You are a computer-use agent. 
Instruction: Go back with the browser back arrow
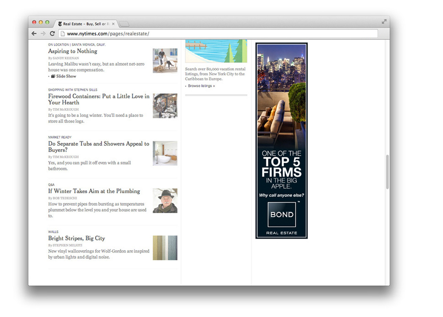34,34
